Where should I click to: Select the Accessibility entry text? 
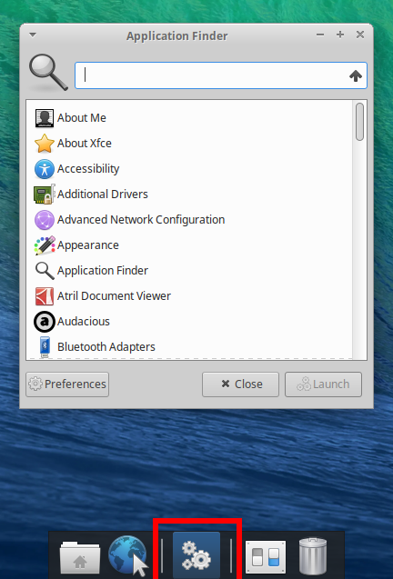tap(88, 169)
